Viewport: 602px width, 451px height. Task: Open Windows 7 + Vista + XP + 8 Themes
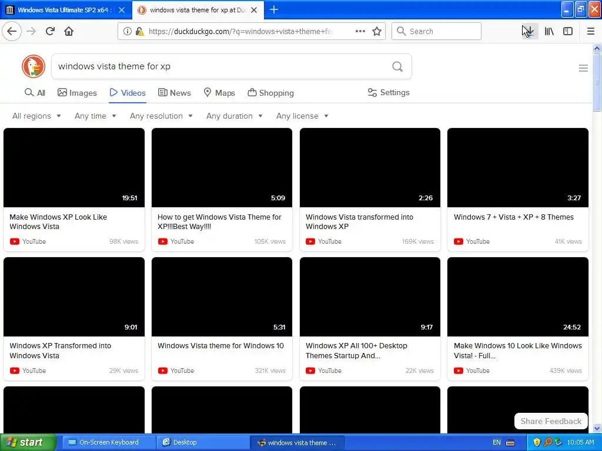tap(514, 217)
